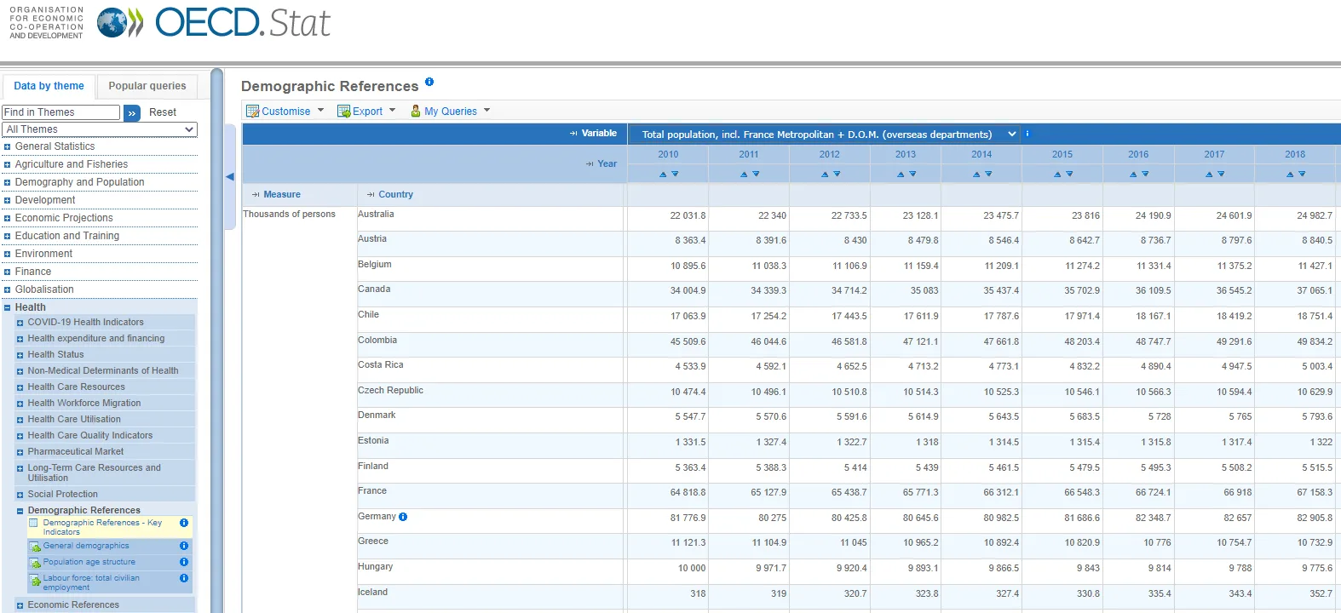1341x613 pixels.
Task: Click the Reset link
Action: 162,112
